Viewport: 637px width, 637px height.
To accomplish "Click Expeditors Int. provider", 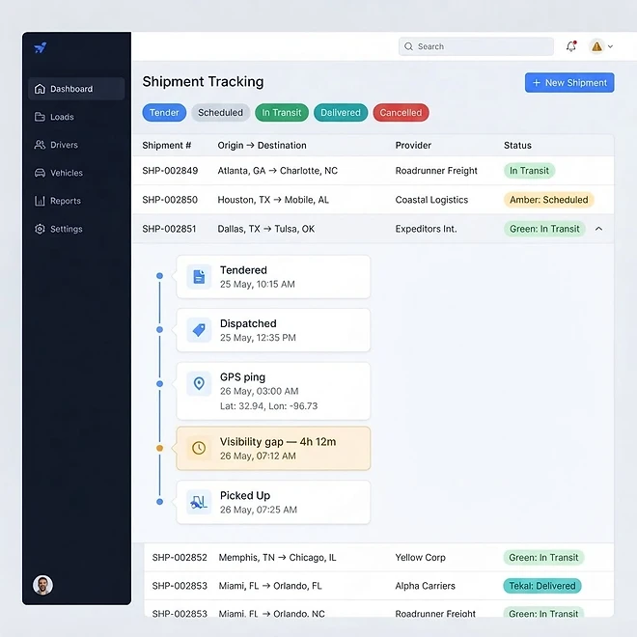I will [426, 229].
